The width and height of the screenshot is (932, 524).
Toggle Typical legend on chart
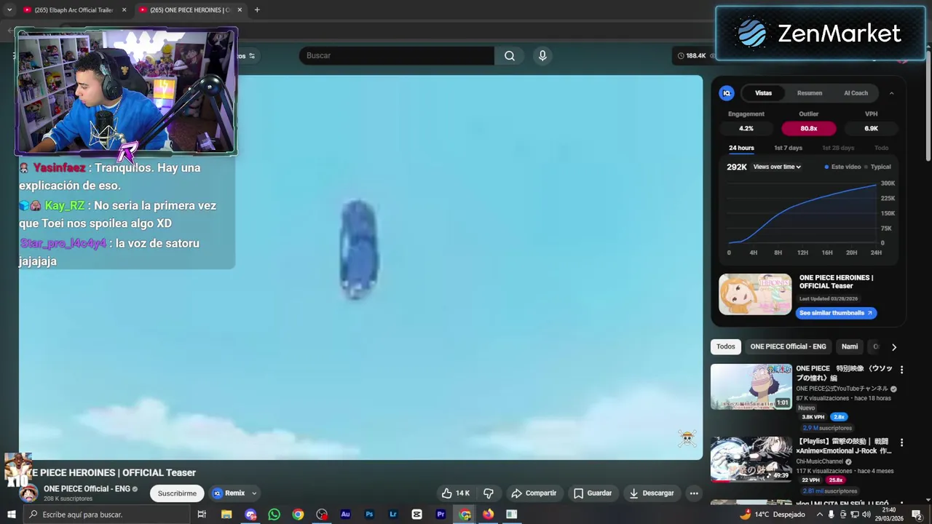[877, 167]
